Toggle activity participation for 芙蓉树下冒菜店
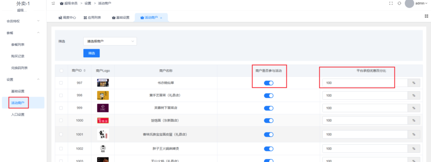This screenshot has height=162, width=431. coord(269,108)
